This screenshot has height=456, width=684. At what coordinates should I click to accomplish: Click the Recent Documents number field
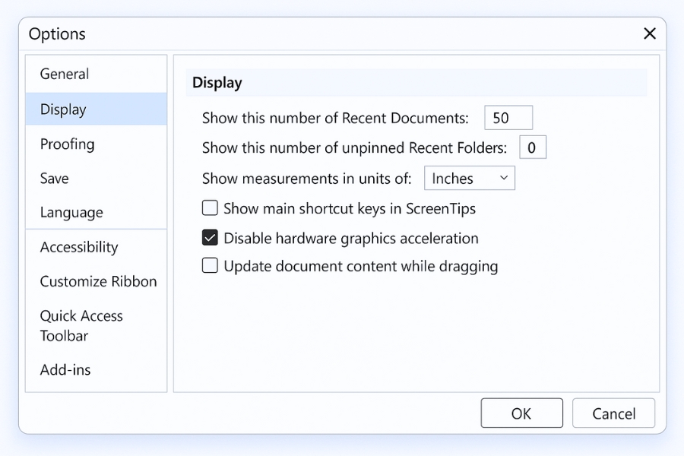tap(508, 118)
